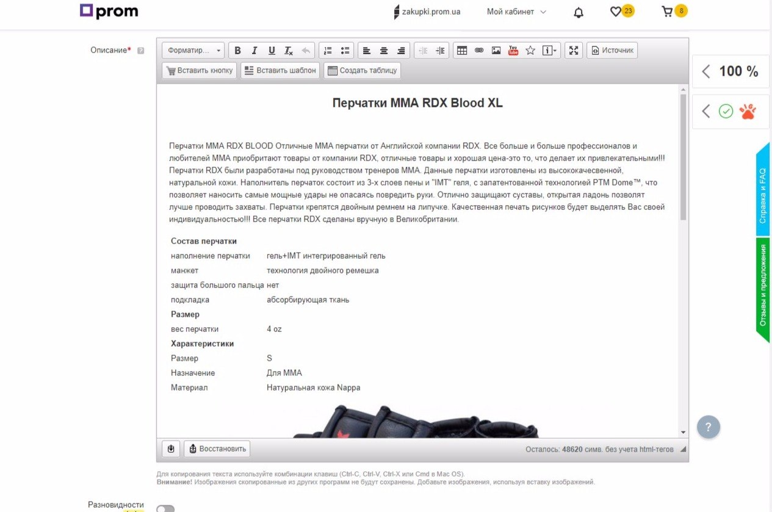Toggle the Разновидности switch

(x=165, y=509)
